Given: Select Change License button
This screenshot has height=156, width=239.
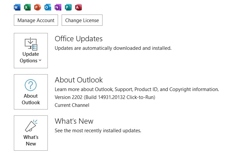Looking at the screenshot, I should click(82, 20).
